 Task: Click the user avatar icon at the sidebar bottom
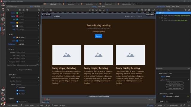point(3,104)
